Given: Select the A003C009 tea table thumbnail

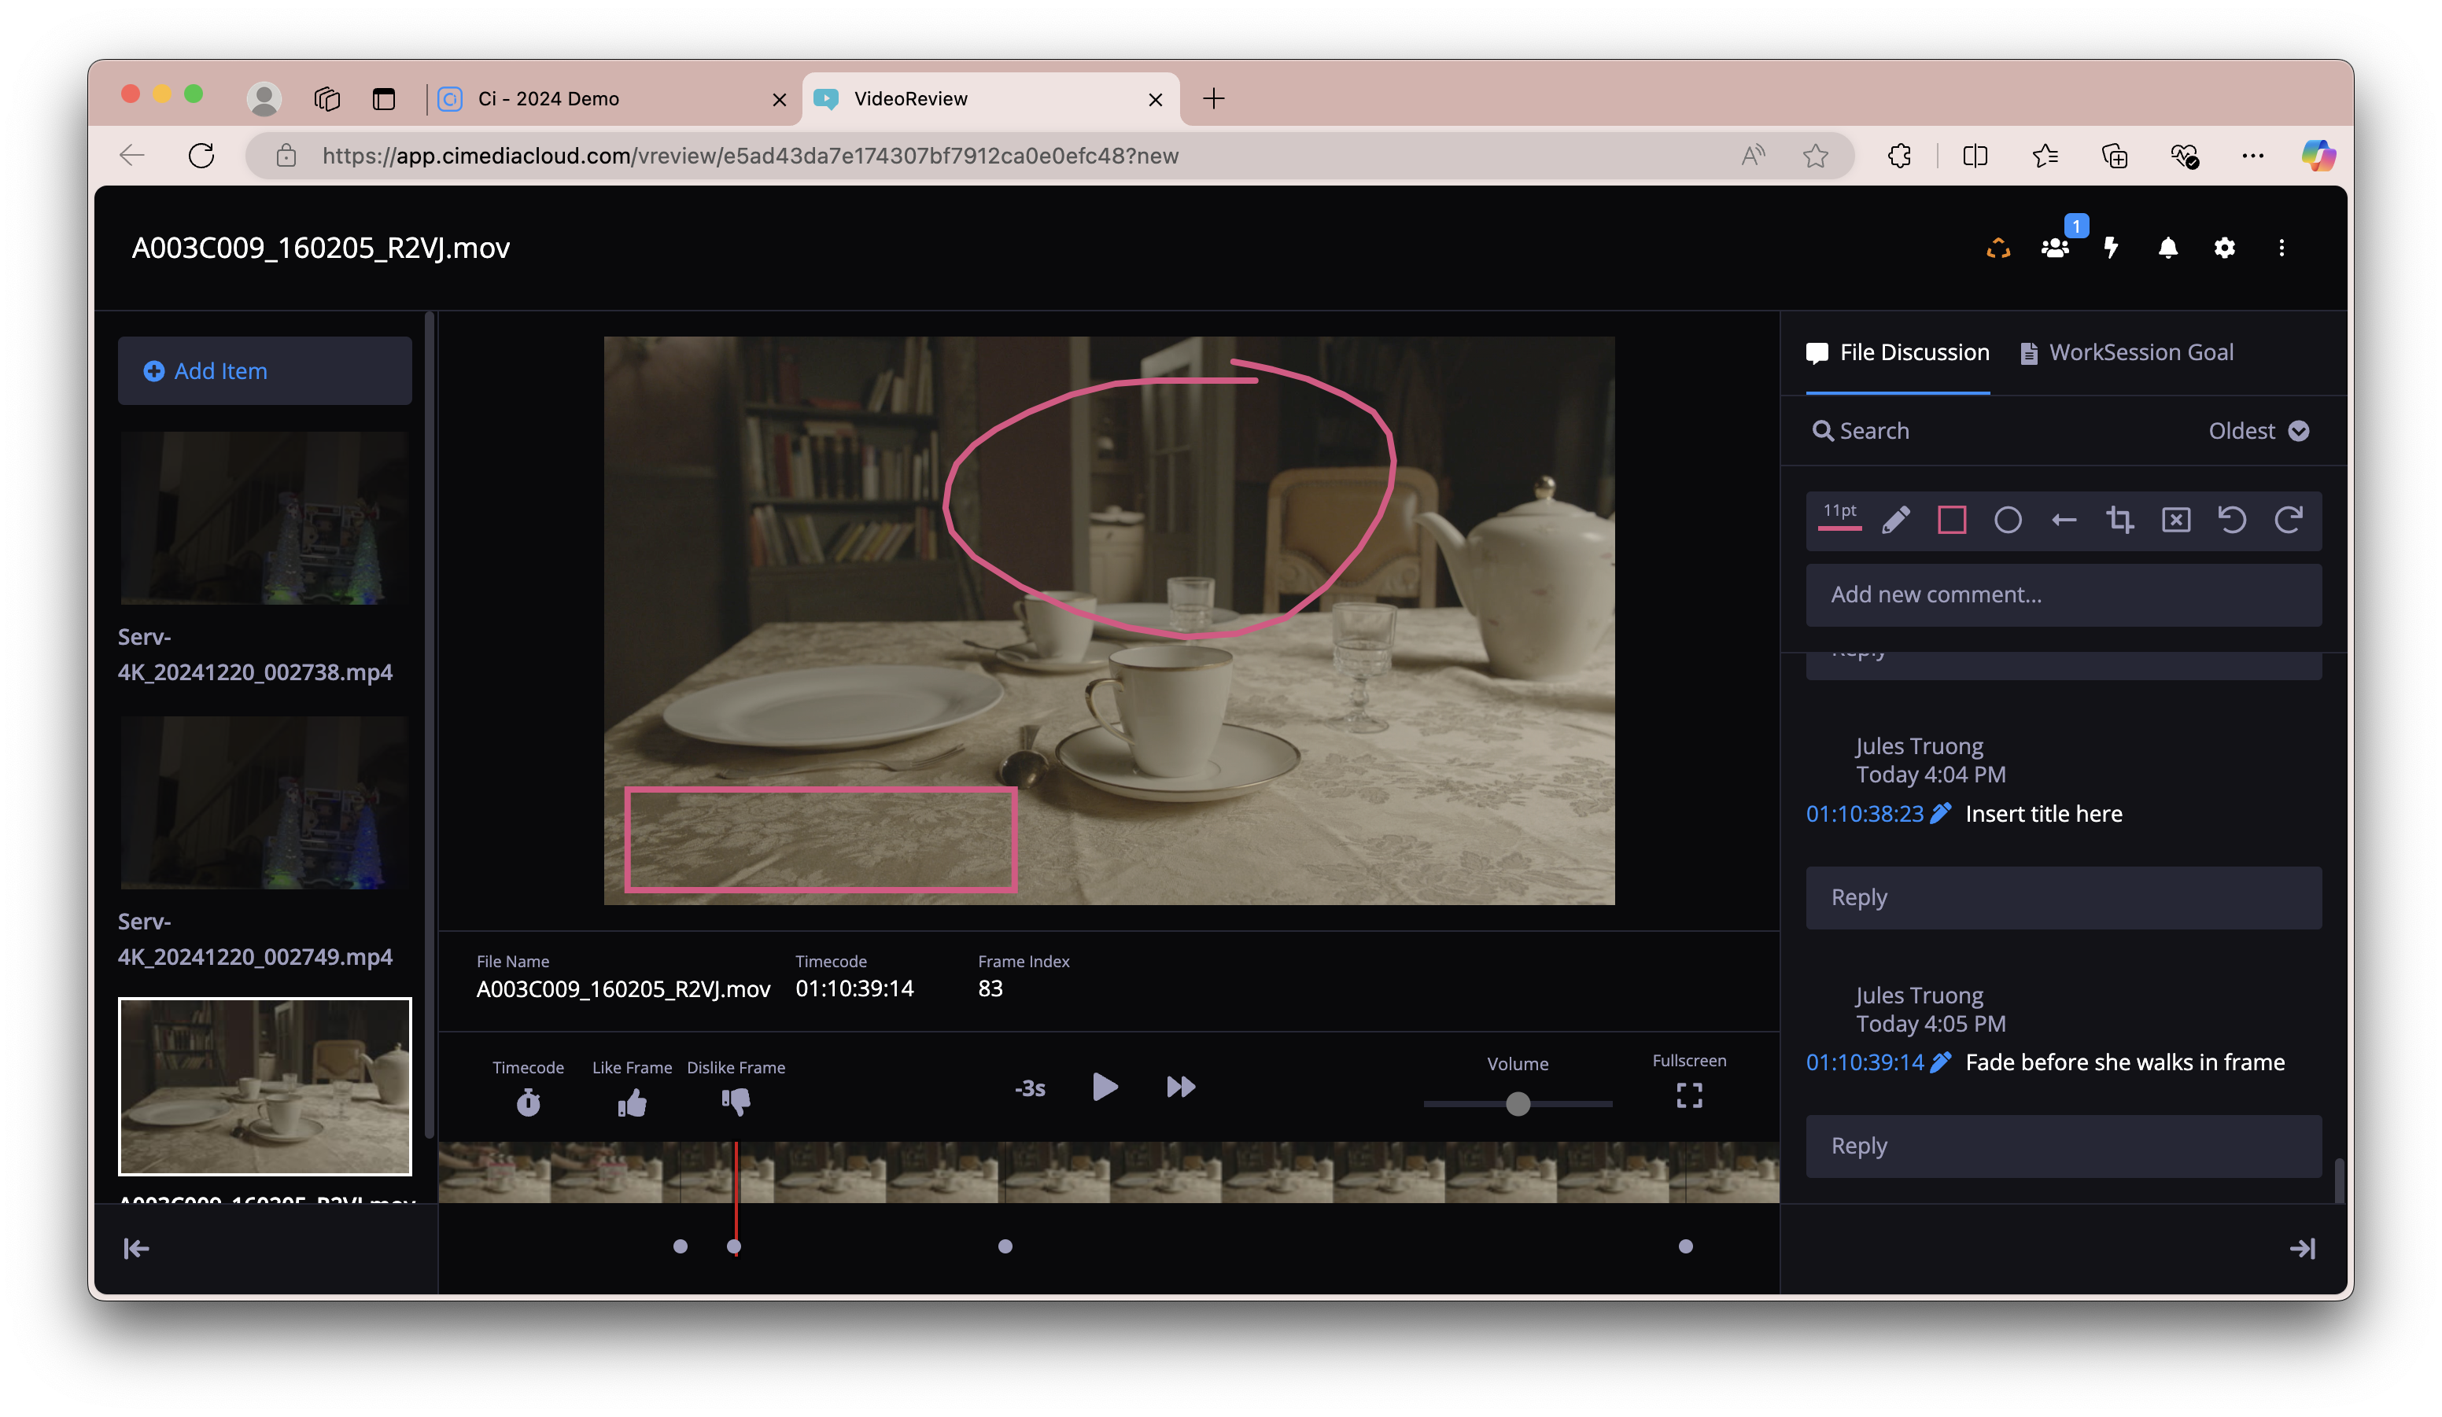Looking at the screenshot, I should coord(264,1087).
